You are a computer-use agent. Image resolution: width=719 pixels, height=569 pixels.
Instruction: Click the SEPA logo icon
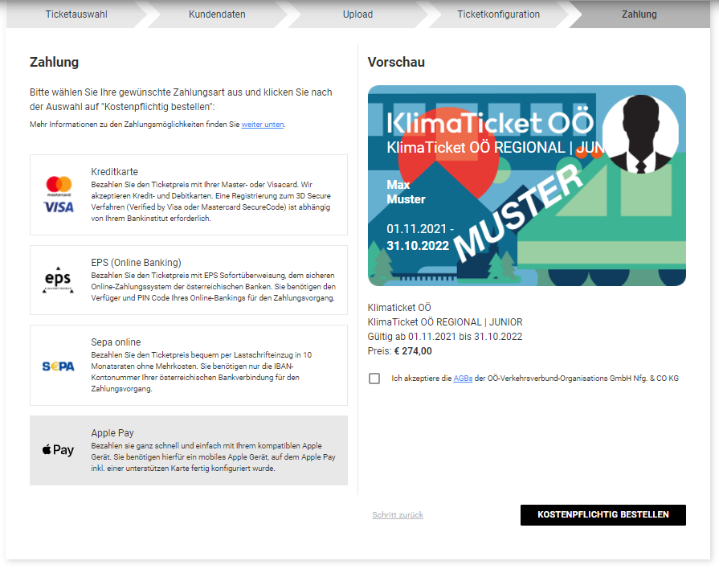pyautogui.click(x=58, y=366)
